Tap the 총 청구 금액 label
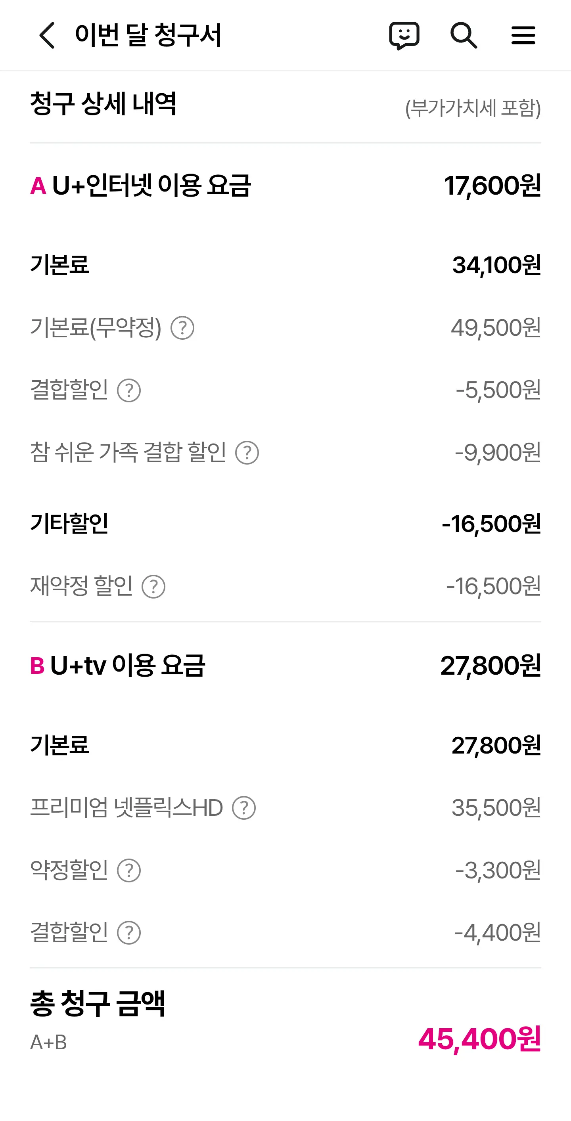Screen dimensions: 571x1121 (98, 1003)
